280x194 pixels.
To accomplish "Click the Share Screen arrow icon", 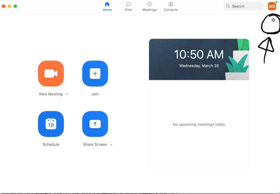I will [x=95, y=124].
